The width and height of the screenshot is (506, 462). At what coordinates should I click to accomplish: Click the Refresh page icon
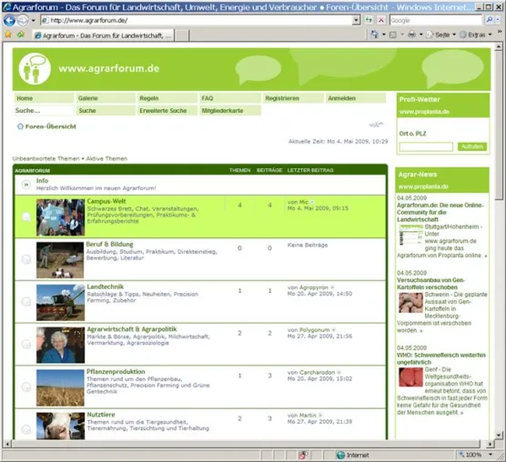click(x=369, y=20)
